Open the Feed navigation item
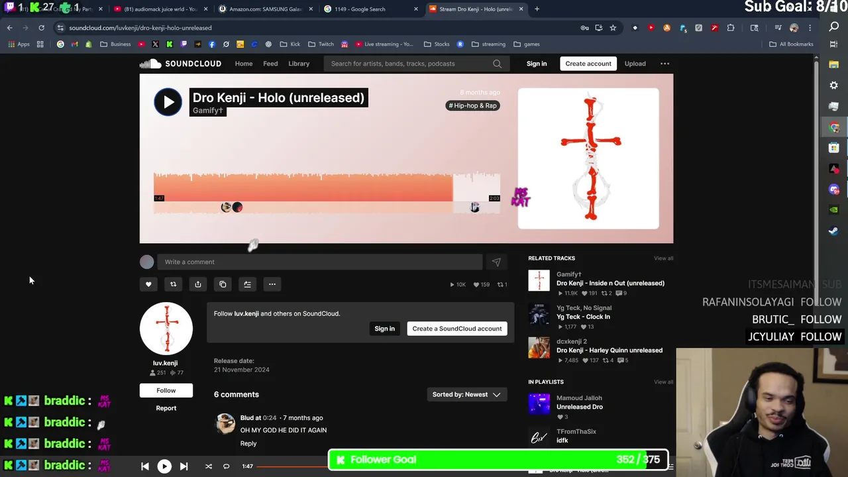 click(270, 64)
